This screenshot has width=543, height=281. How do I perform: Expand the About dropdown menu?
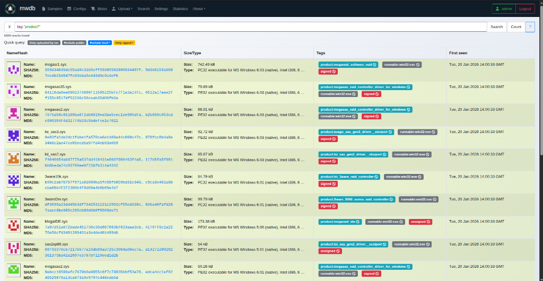199,9
